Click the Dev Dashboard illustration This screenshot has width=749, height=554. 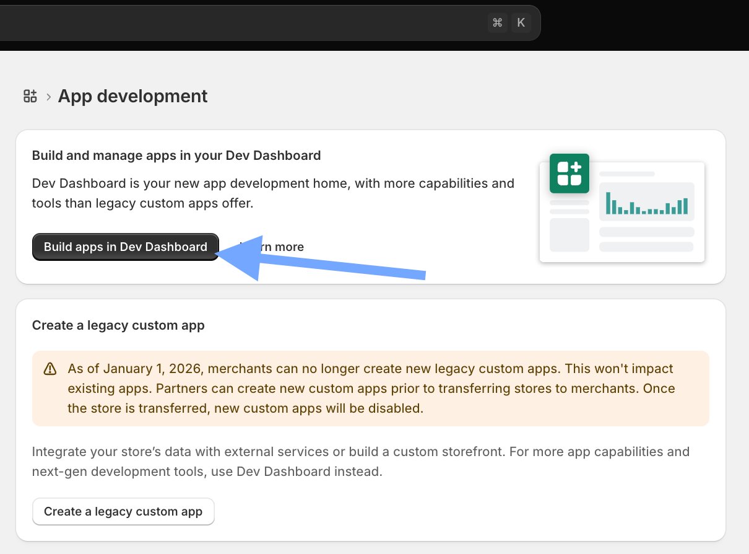[622, 208]
